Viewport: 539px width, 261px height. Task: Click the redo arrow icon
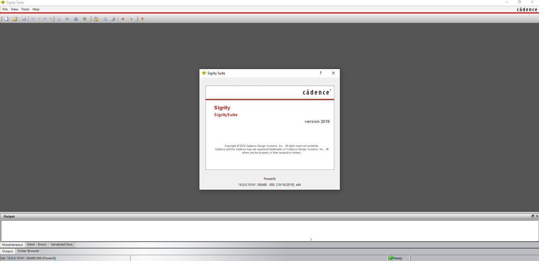tap(45, 19)
